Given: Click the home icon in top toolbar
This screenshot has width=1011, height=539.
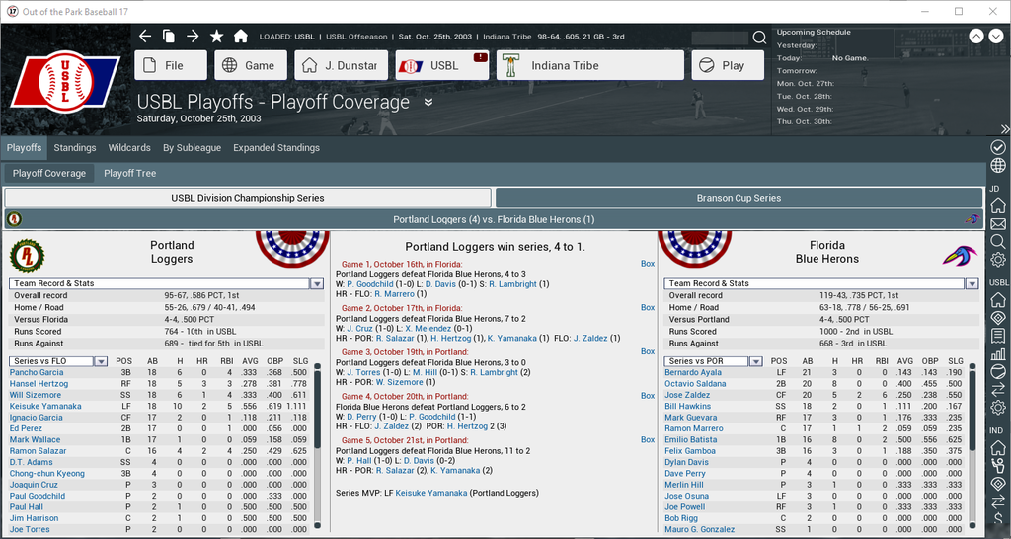Looking at the screenshot, I should coord(240,37).
